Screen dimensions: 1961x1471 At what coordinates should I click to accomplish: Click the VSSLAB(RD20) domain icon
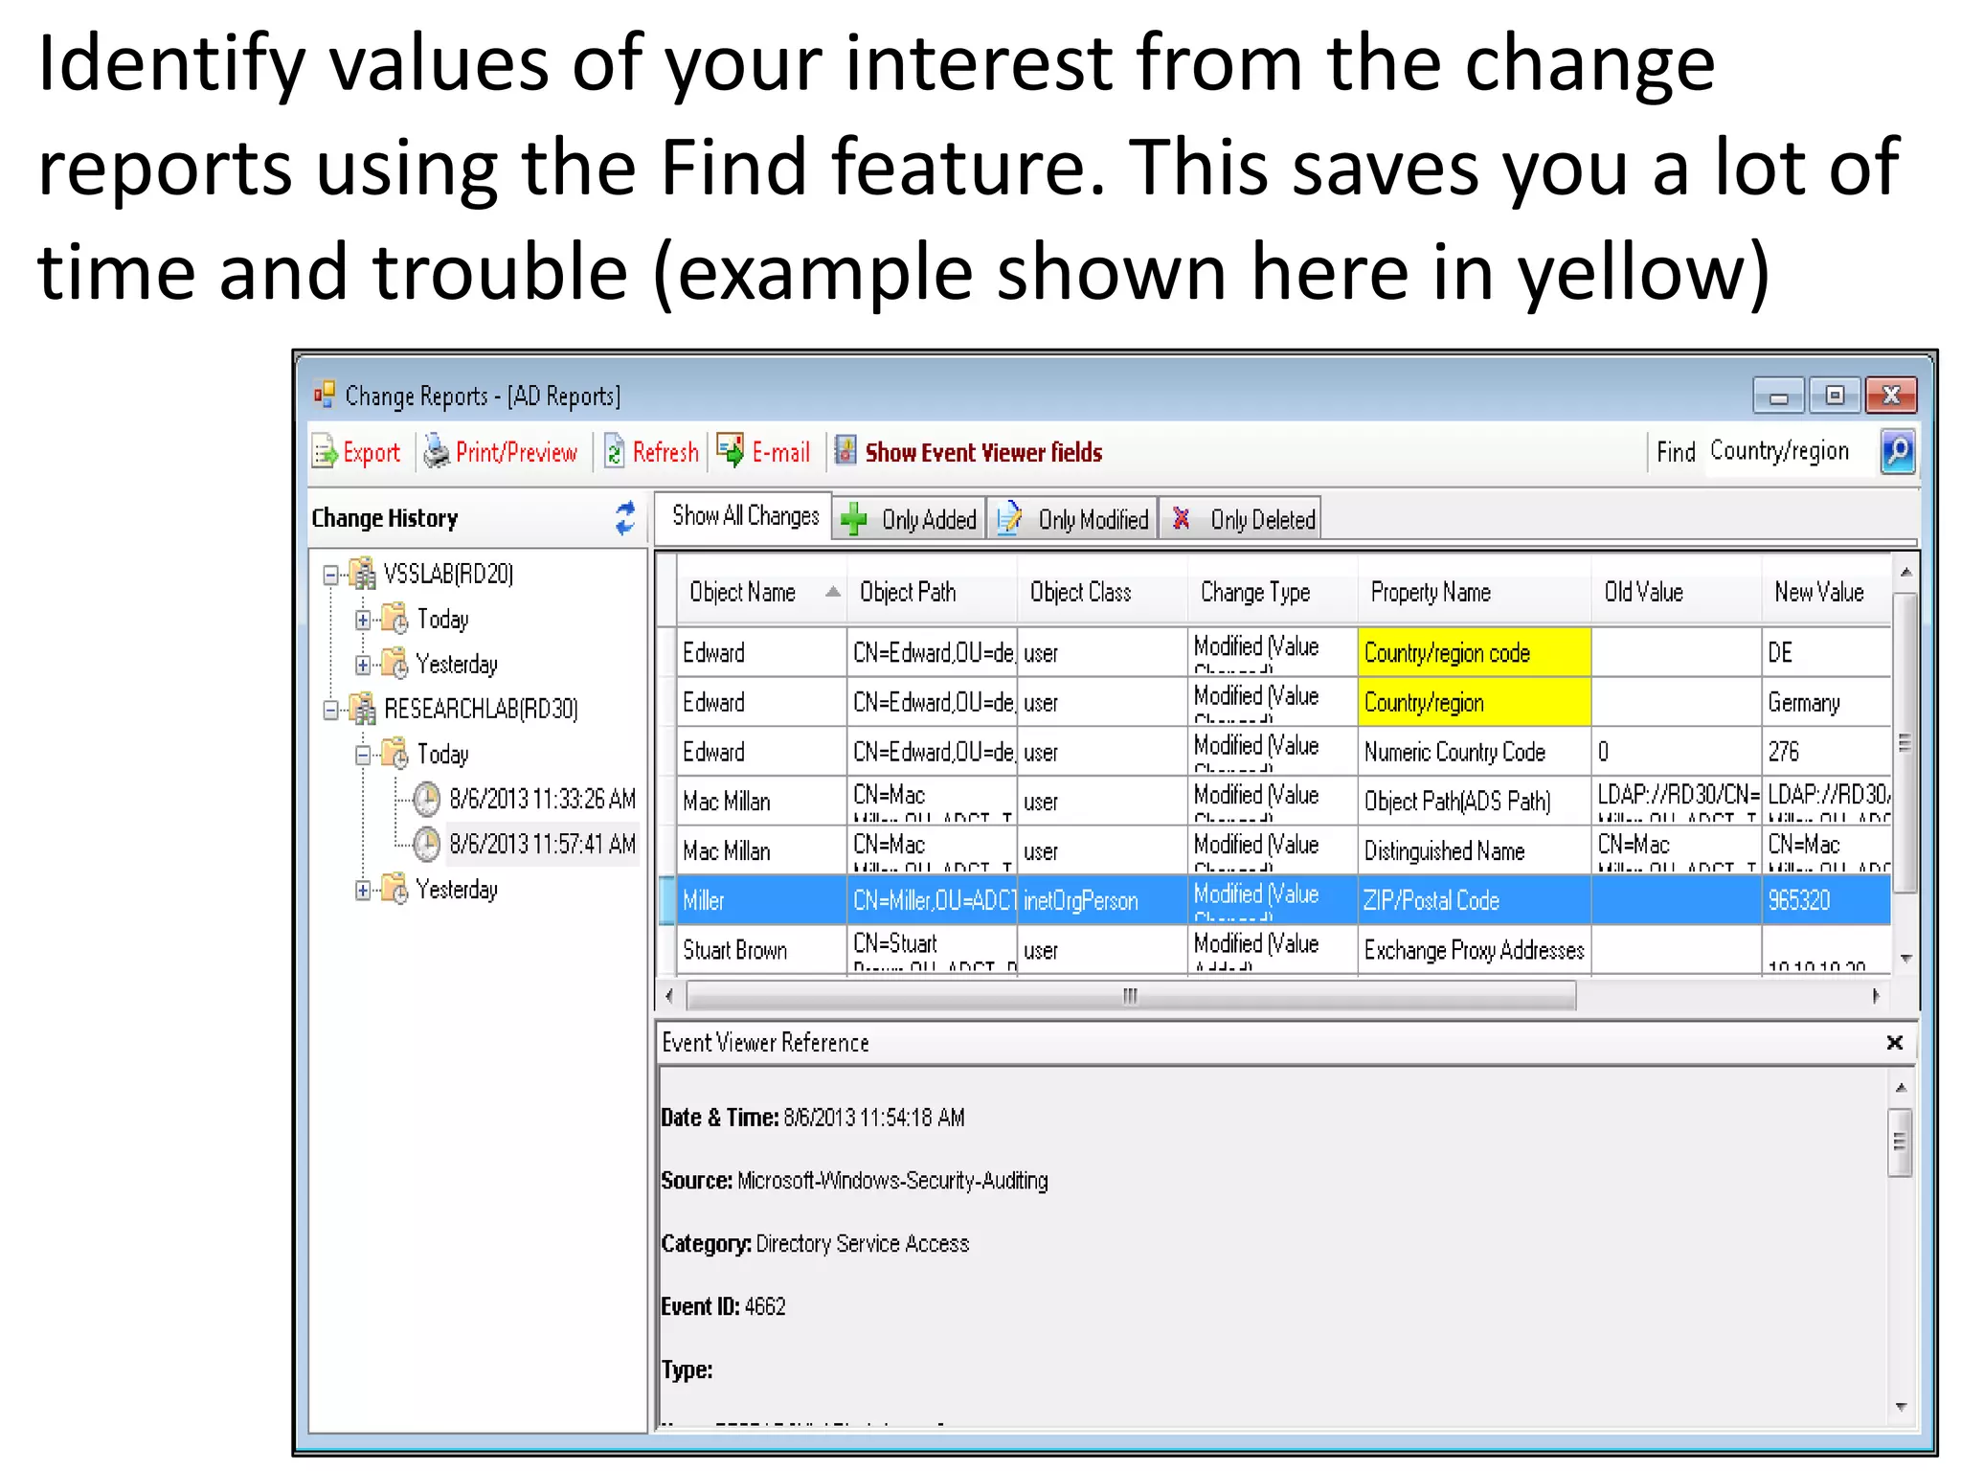click(362, 573)
